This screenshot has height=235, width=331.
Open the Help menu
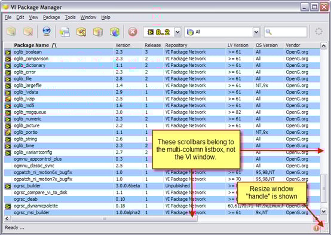(106, 17)
